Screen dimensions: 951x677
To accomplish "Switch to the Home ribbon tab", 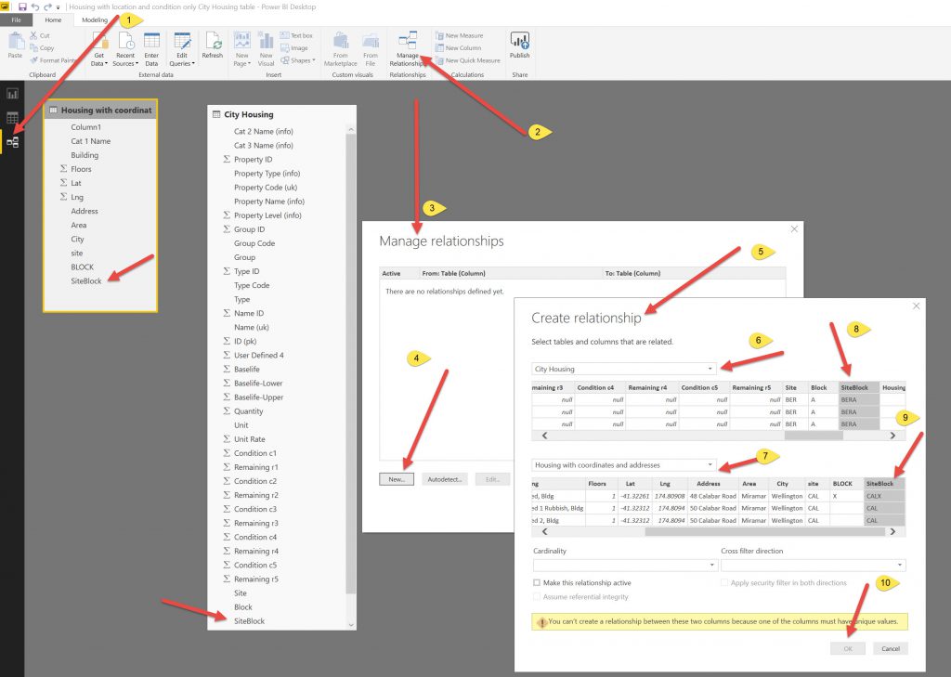I will click(x=54, y=20).
